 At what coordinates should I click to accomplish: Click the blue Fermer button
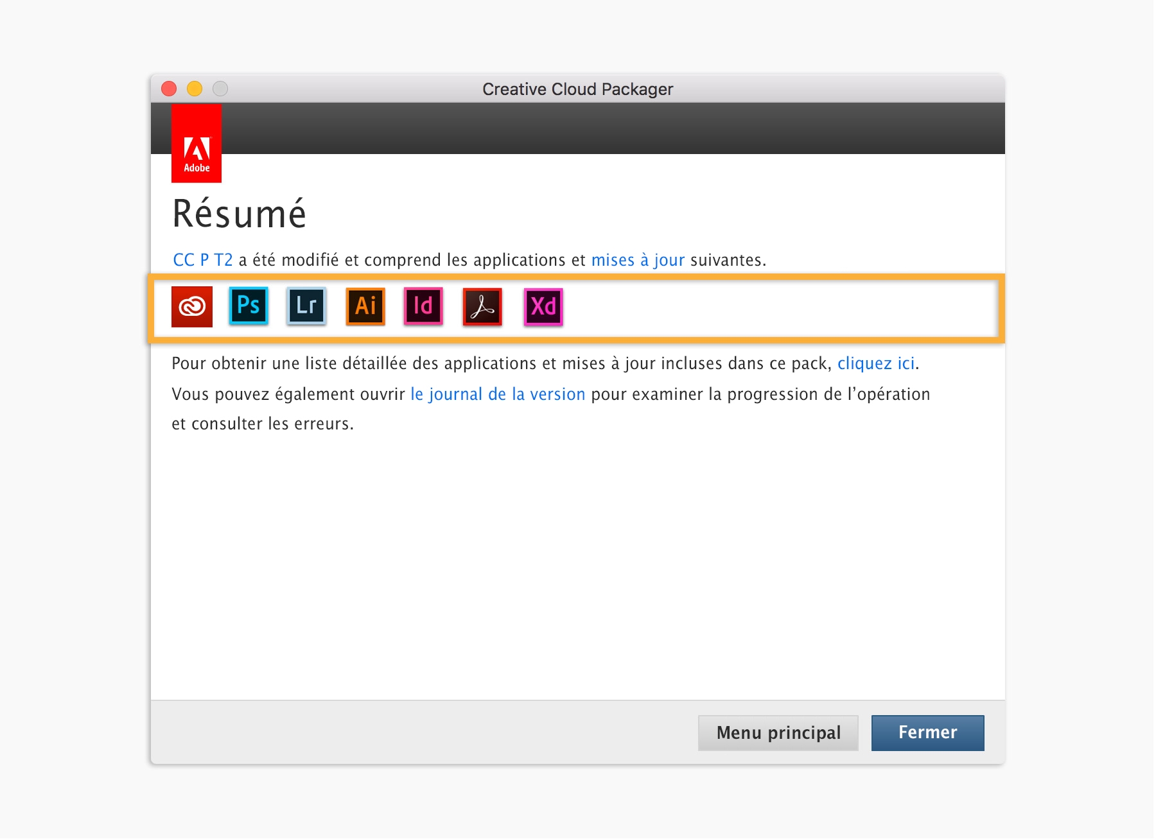tap(927, 732)
